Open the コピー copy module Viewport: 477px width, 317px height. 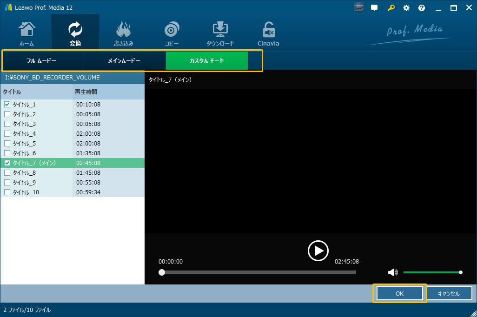[x=172, y=34]
